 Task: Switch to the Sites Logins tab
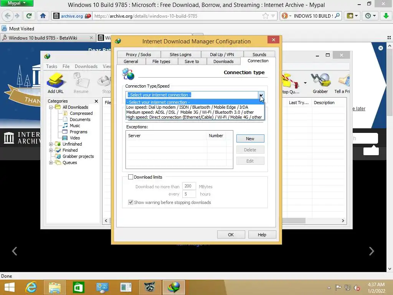tap(180, 55)
